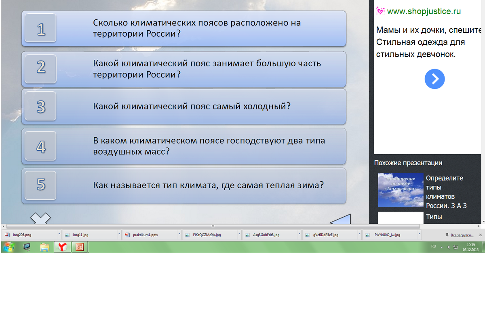
Task: Open the 'Атмосфера' clouds presentation thumbnail
Action: click(x=401, y=190)
